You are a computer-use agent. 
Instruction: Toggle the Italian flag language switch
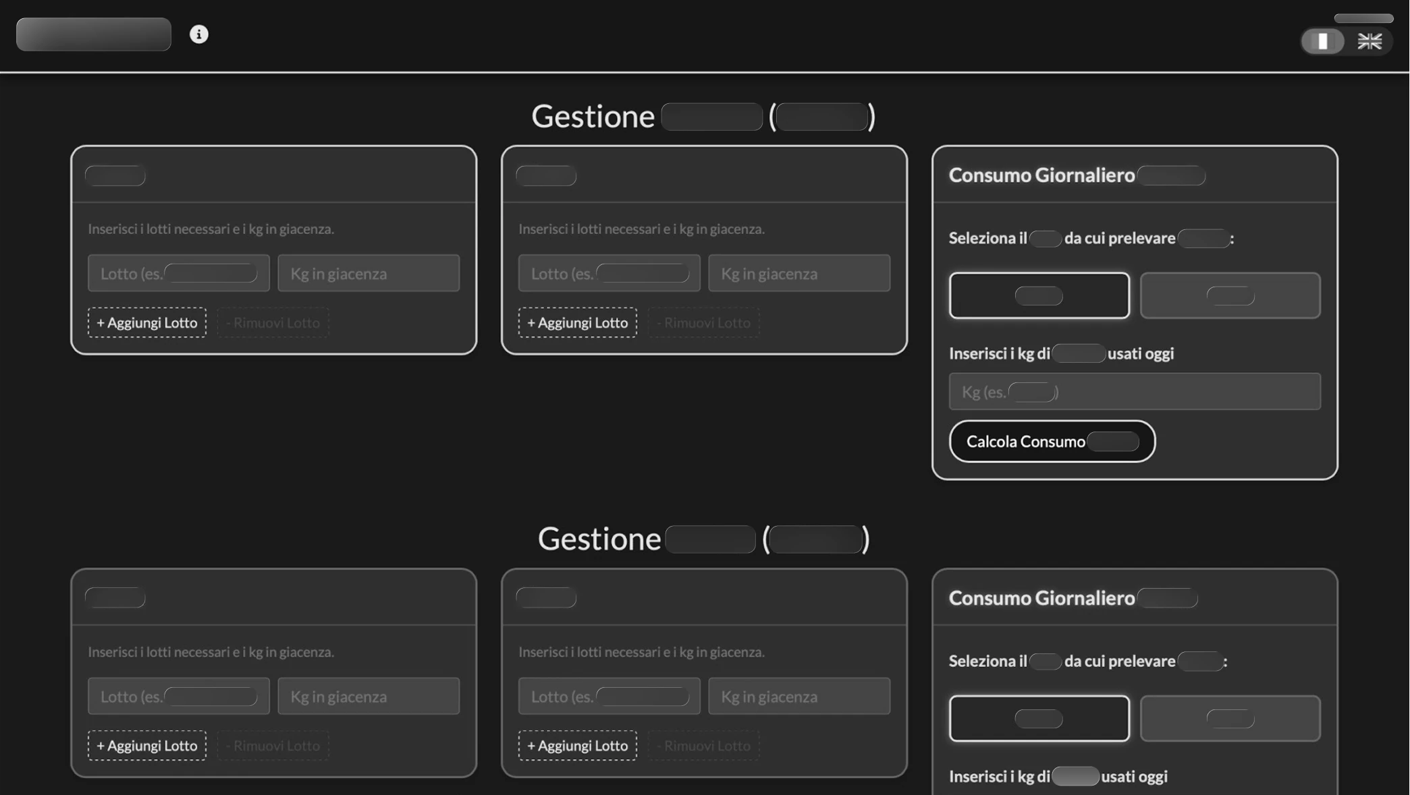[1322, 42]
